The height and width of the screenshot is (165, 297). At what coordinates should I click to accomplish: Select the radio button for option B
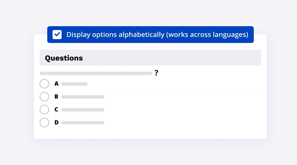pyautogui.click(x=44, y=97)
